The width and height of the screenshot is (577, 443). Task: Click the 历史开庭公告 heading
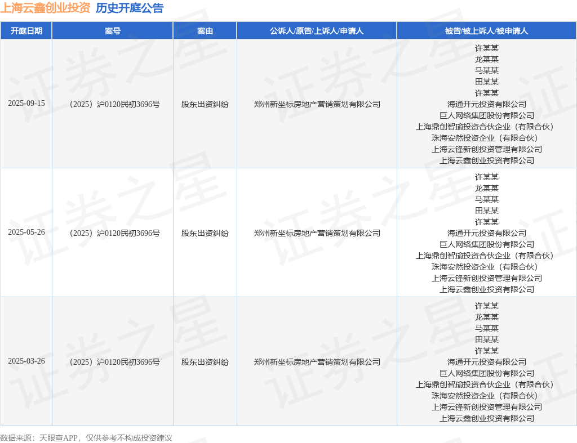coord(130,8)
